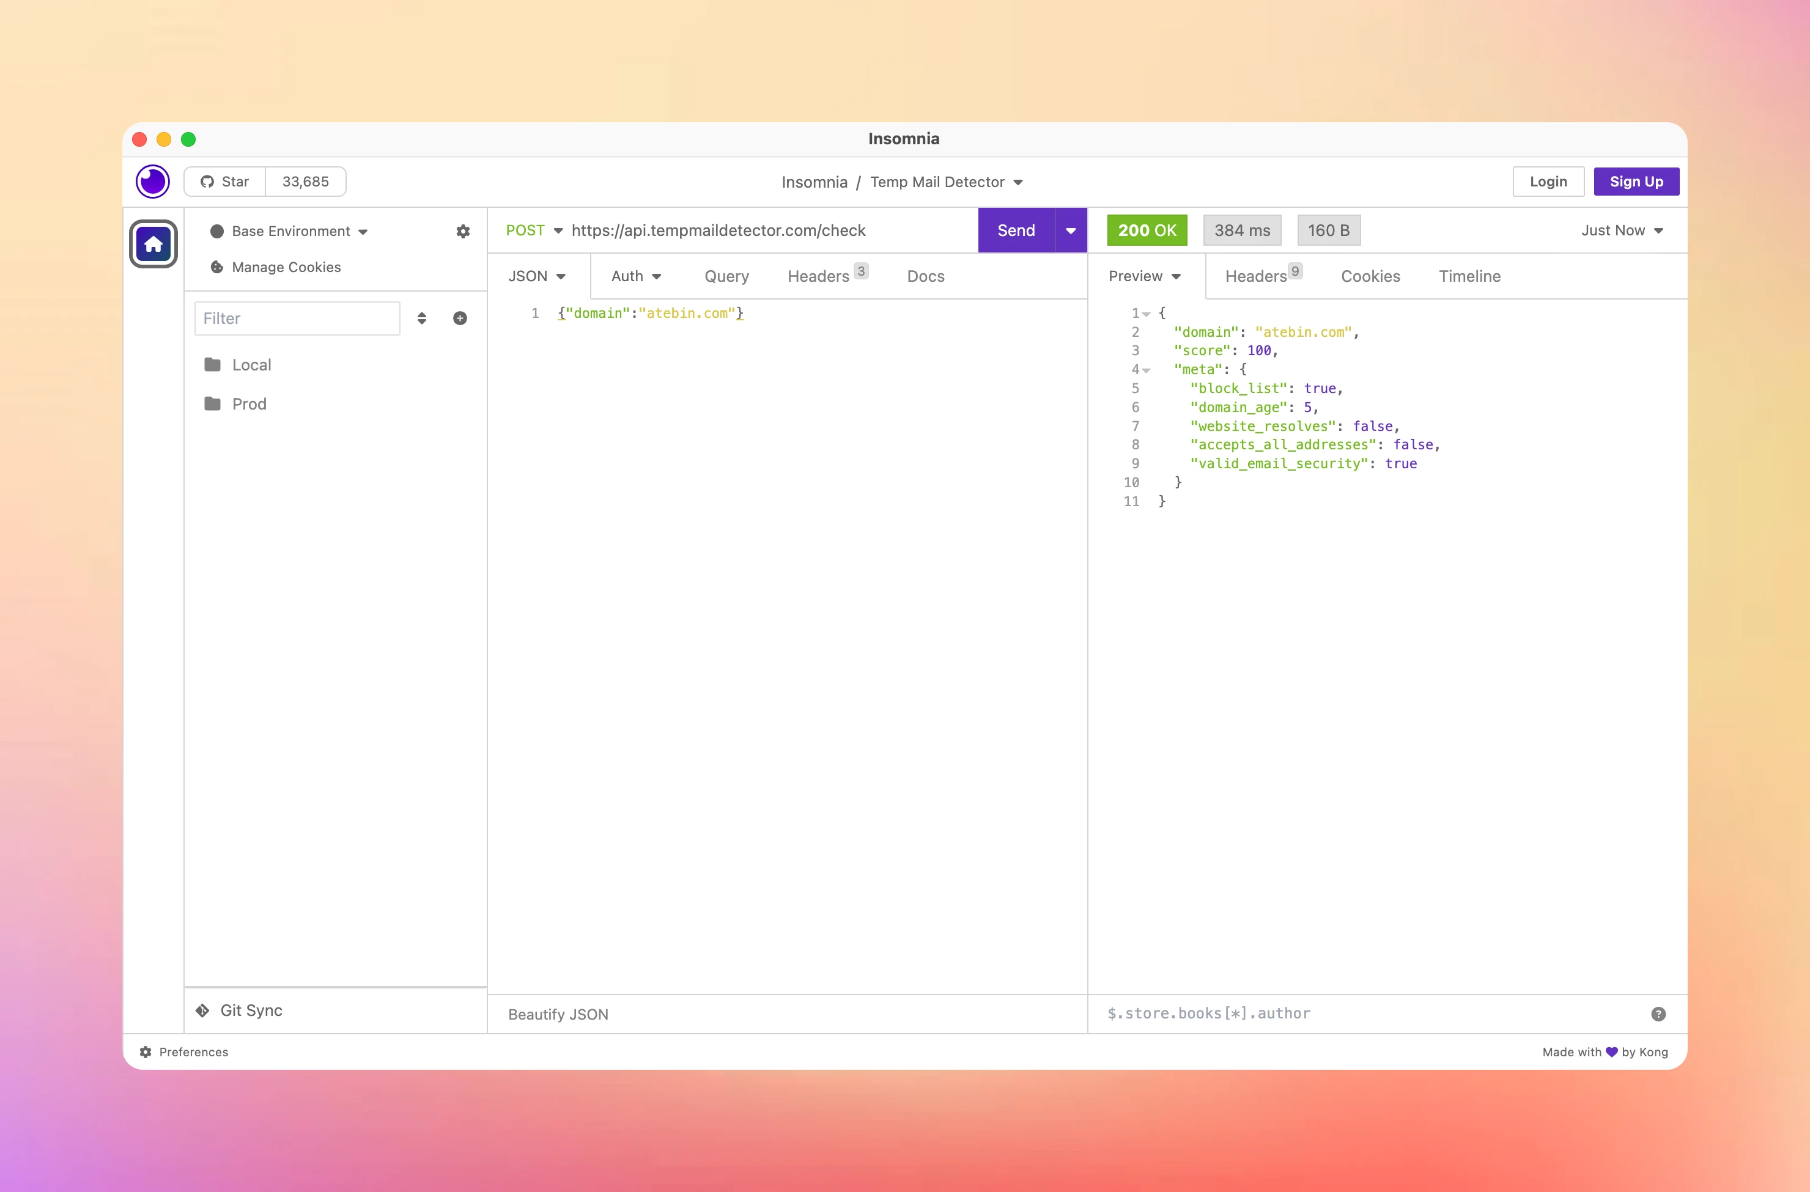
Task: Create a new request with the plus icon
Action: point(459,318)
